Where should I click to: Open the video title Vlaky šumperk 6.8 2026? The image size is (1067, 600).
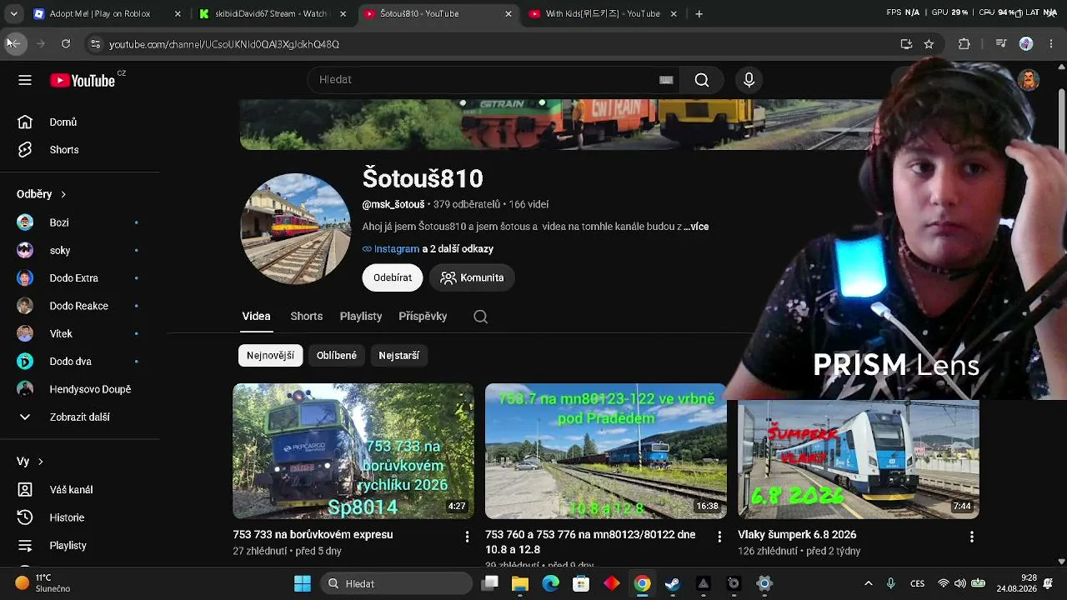(x=797, y=534)
